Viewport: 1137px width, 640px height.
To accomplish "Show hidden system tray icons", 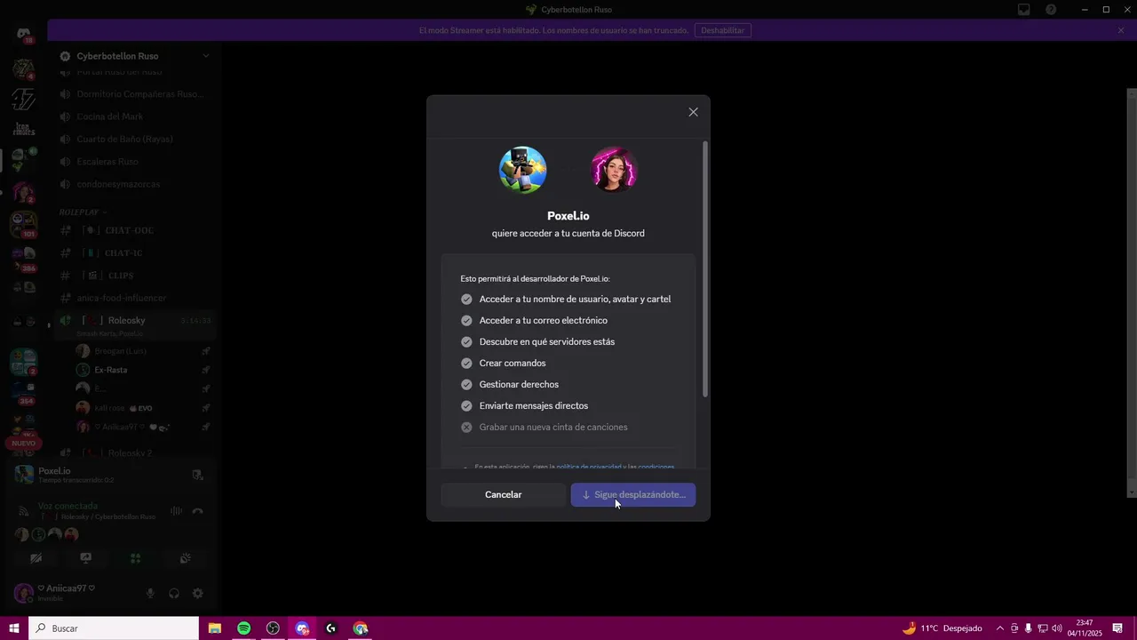I will (x=999, y=628).
